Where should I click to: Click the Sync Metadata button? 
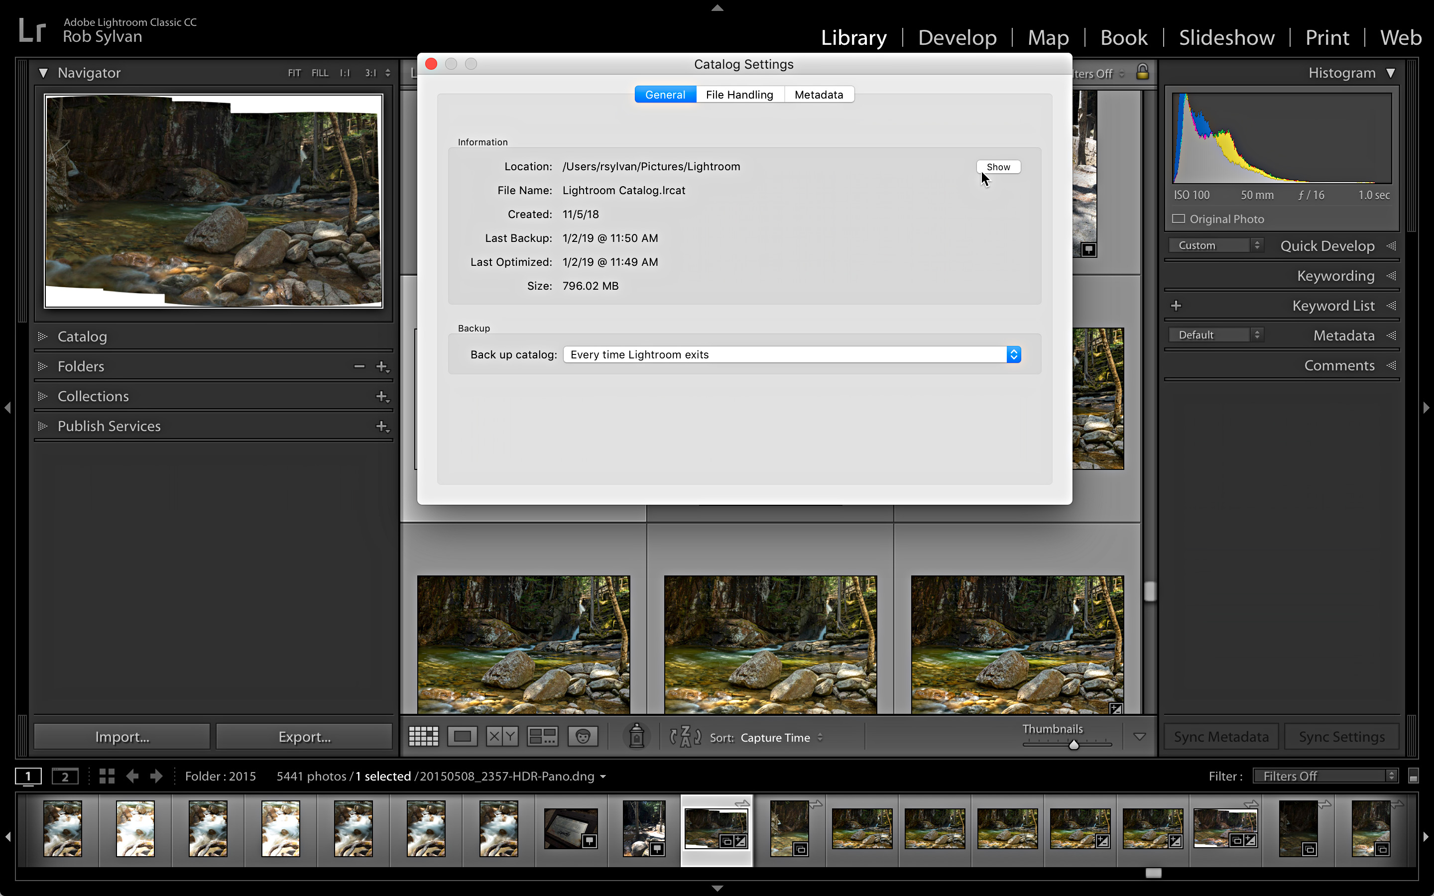1223,736
